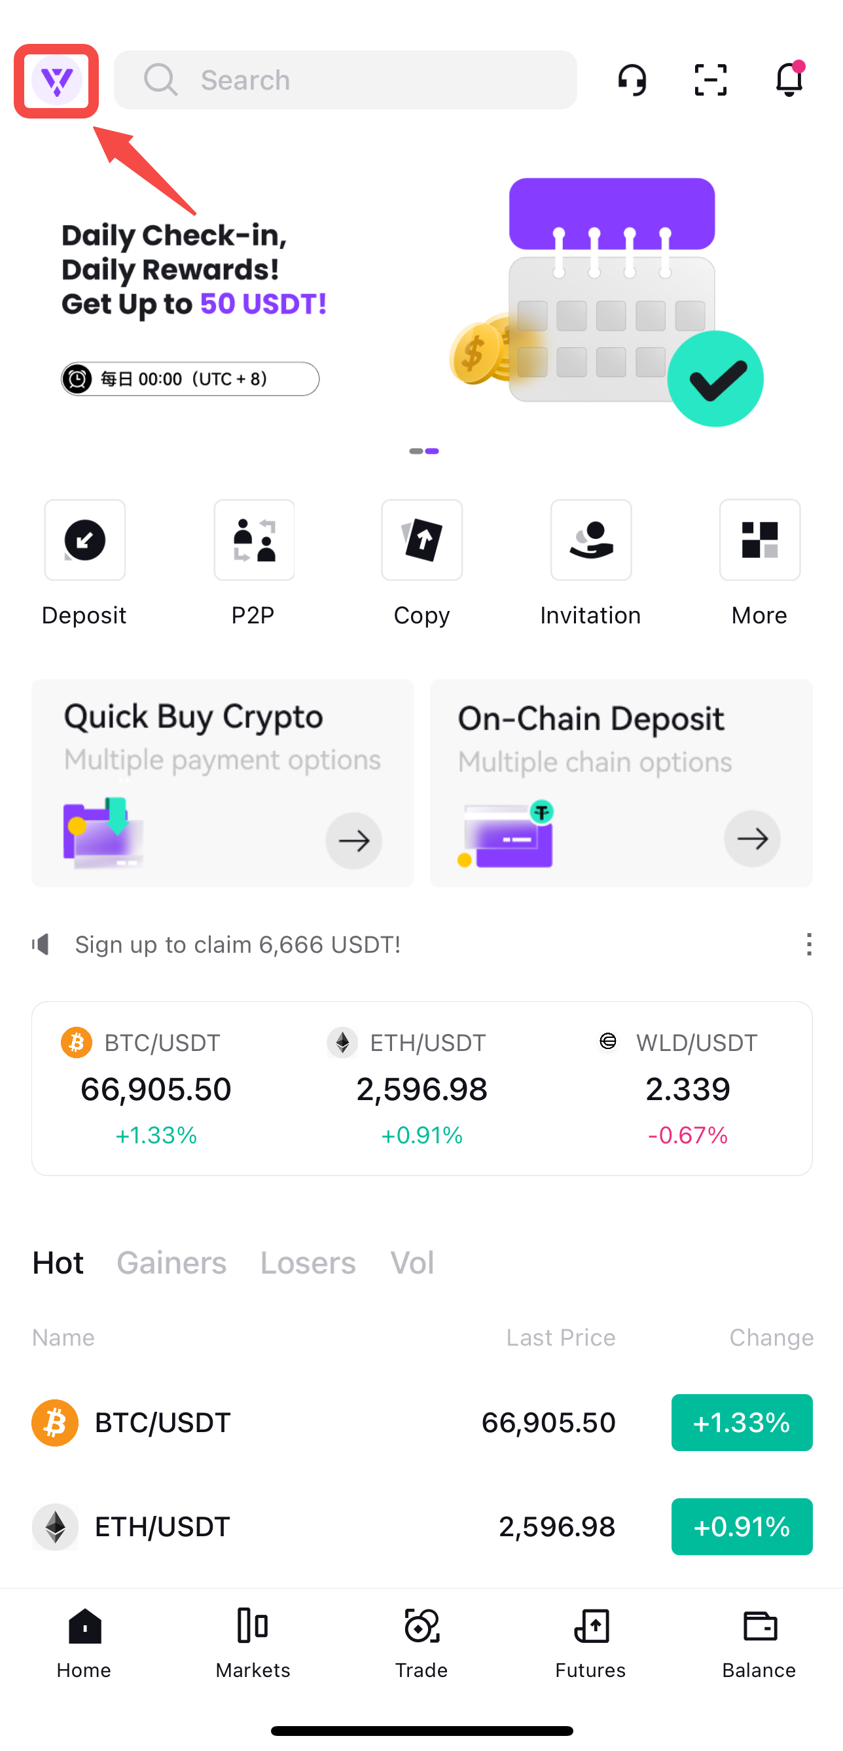Open the P2P trading icon

coord(254,540)
